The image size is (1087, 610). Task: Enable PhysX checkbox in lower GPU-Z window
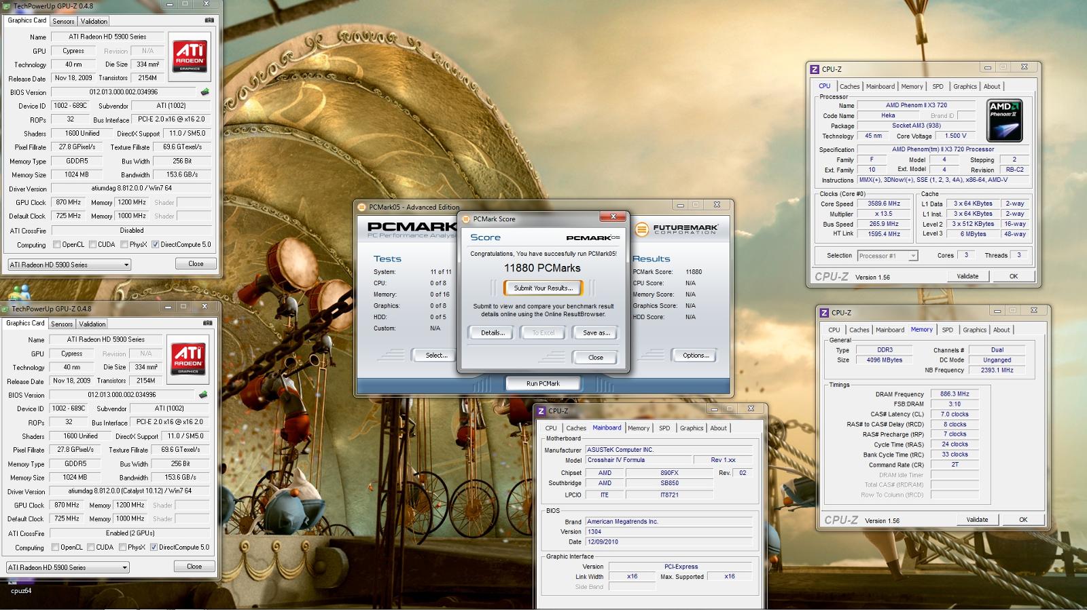click(123, 547)
